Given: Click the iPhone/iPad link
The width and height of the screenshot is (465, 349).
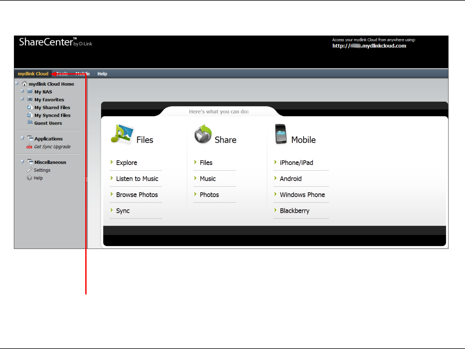Looking at the screenshot, I should point(296,163).
